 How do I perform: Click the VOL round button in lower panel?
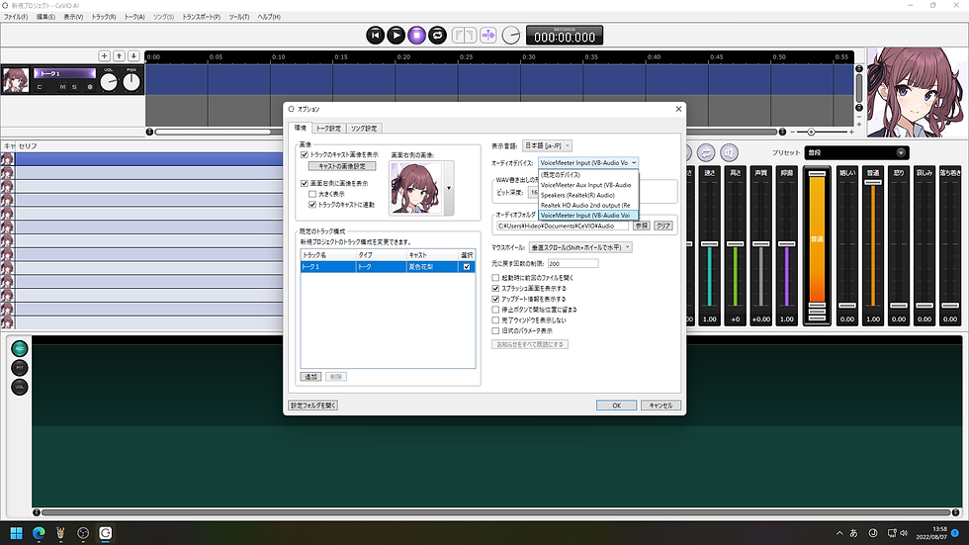coord(20,387)
